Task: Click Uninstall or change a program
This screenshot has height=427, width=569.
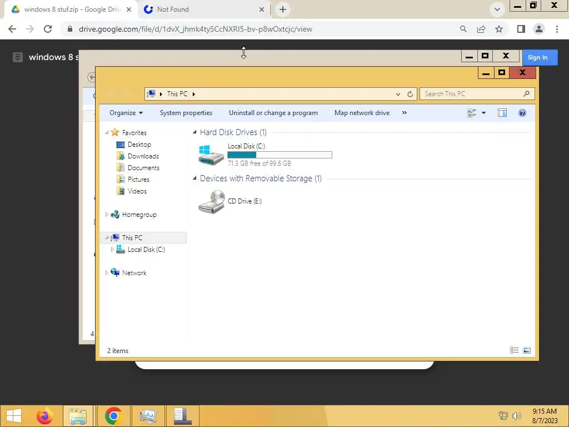Action: point(273,113)
